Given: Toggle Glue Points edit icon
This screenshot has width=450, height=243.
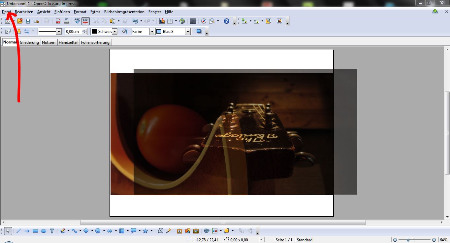Looking at the screenshot, I should 169,231.
